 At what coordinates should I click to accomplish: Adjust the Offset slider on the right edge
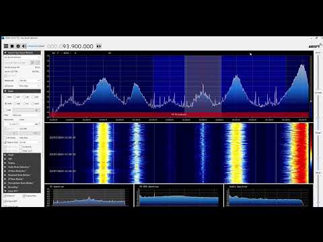[318, 190]
